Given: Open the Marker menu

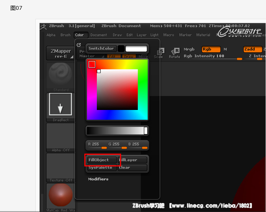Looking at the screenshot, I should coord(185,35).
